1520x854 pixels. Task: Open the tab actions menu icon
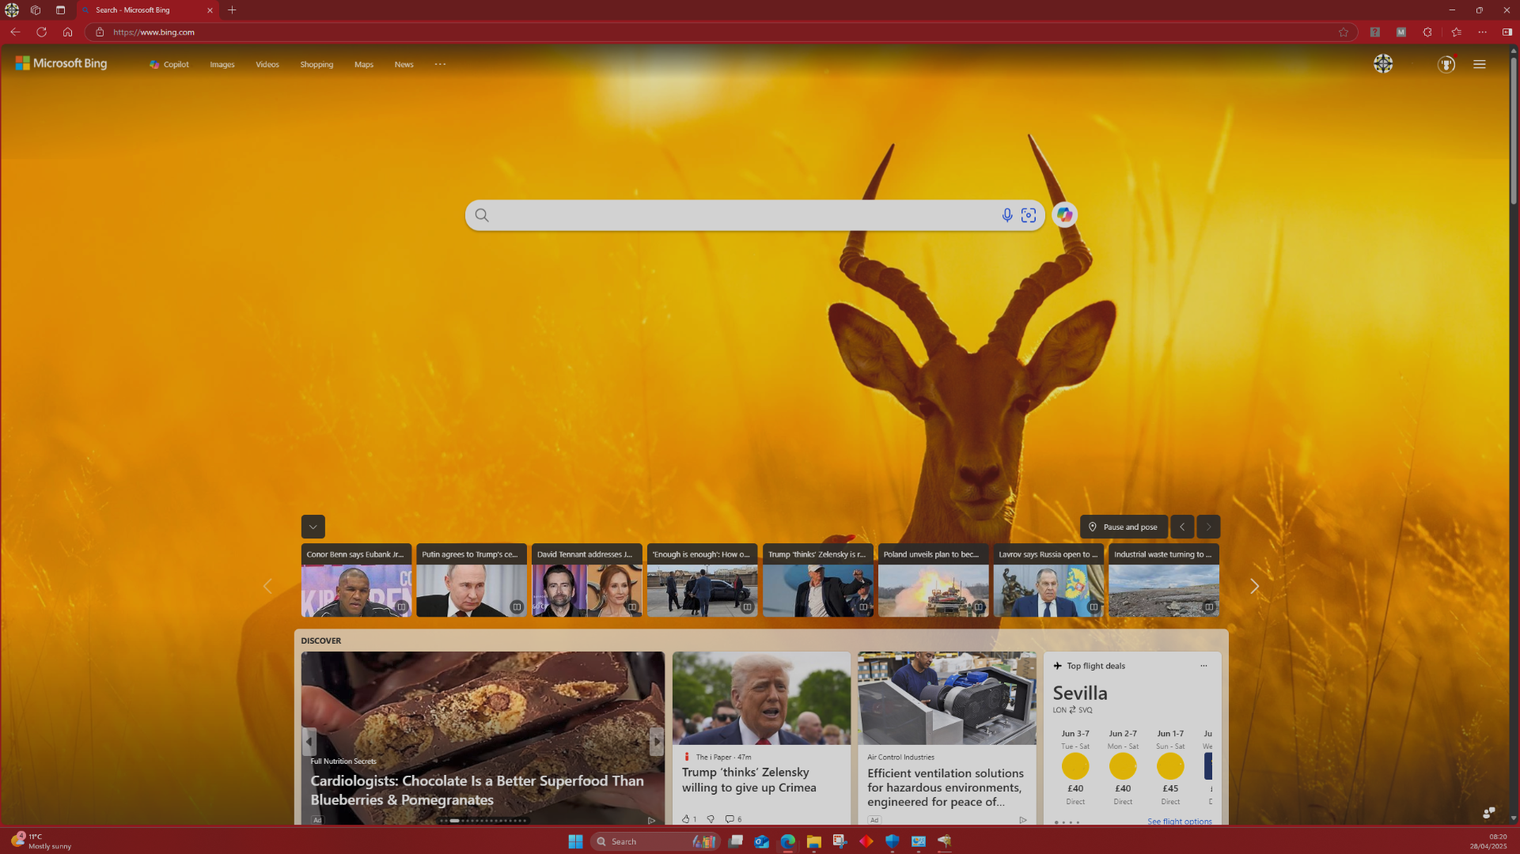click(60, 10)
